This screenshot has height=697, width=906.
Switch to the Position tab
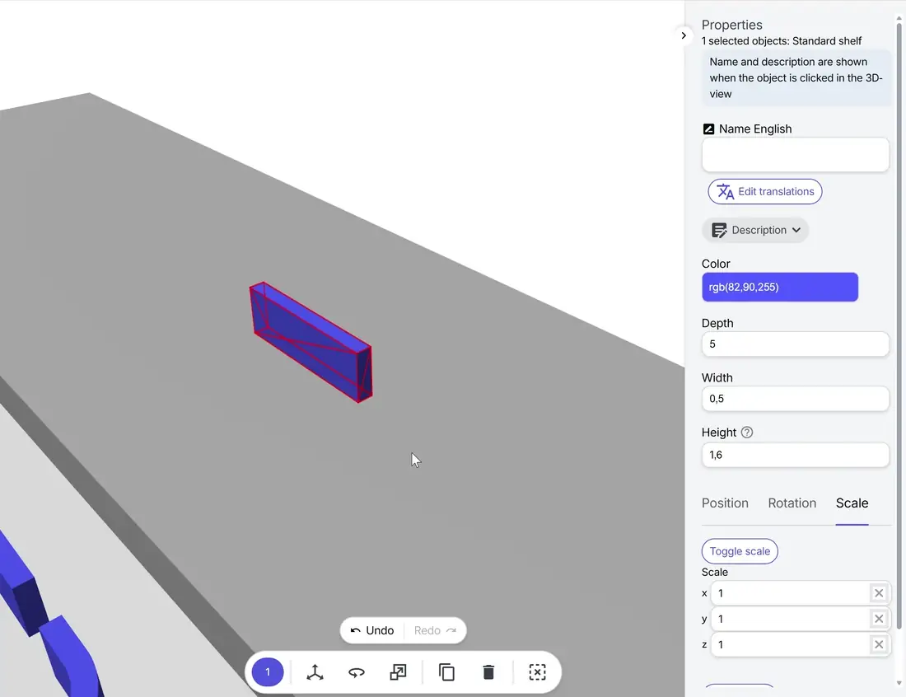[x=725, y=503]
